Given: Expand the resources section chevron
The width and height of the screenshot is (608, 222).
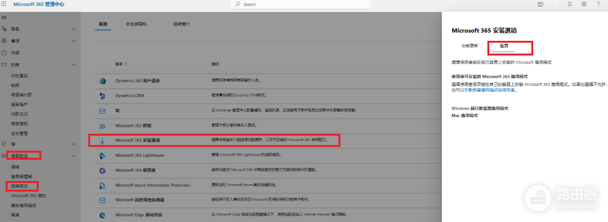Looking at the screenshot, I should (74, 41).
